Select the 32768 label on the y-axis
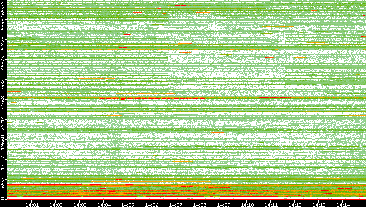The image size is (366, 207). pyautogui.click(x=3, y=101)
